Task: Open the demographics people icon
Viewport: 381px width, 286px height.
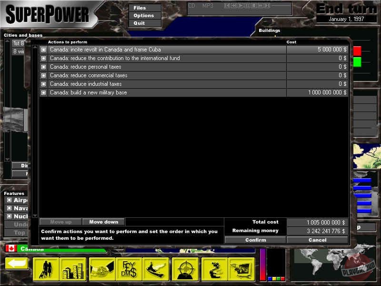Action: click(x=46, y=269)
